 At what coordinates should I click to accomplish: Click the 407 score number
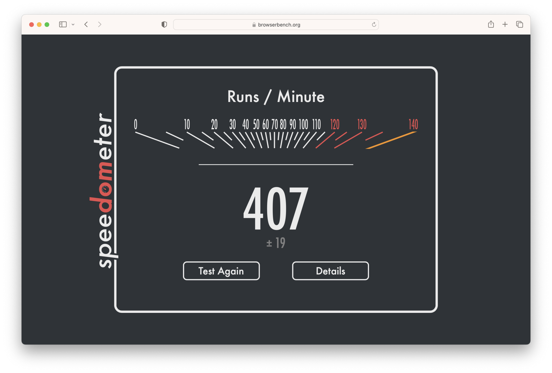click(x=275, y=209)
